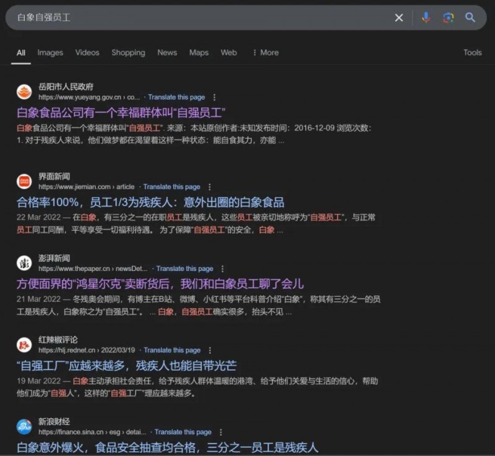
Task: Open the three-dot menu on the first result
Action: (x=213, y=97)
